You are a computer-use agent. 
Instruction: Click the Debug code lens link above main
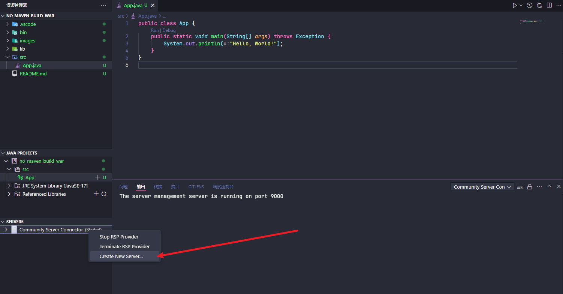169,30
